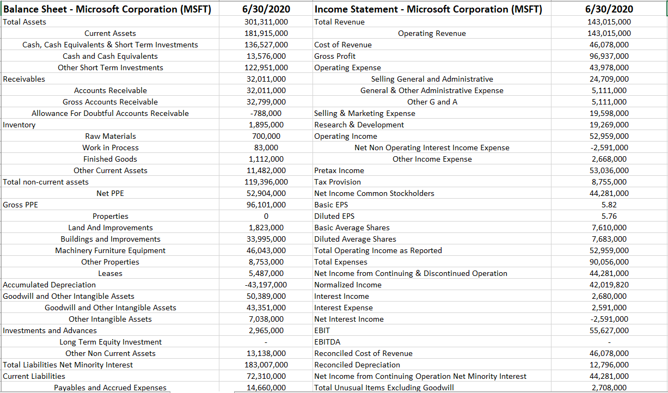The image size is (668, 393).
Task: Select the Total Assets cell
Action: pos(23,22)
